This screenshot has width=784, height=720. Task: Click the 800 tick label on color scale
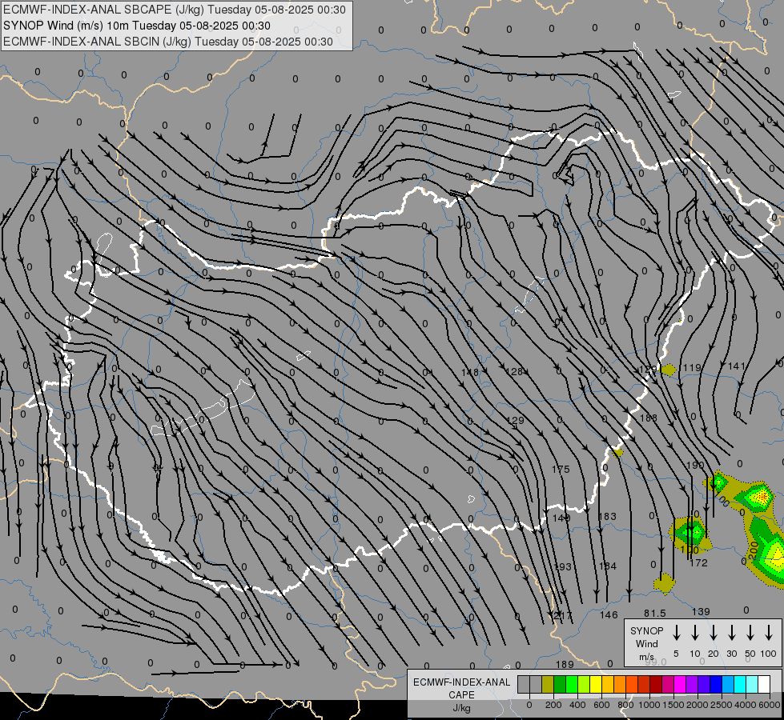pyautogui.click(x=625, y=705)
